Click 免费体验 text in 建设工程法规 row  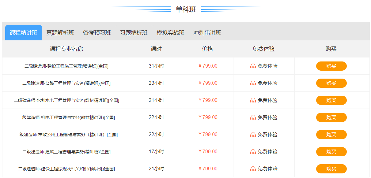coord(267,169)
